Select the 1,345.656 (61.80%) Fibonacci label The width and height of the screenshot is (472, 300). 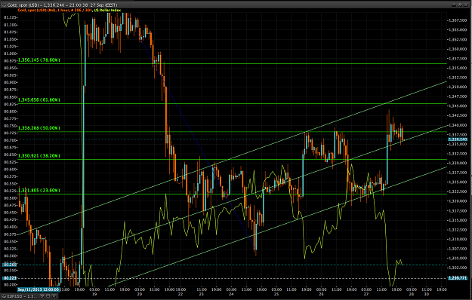39,99
